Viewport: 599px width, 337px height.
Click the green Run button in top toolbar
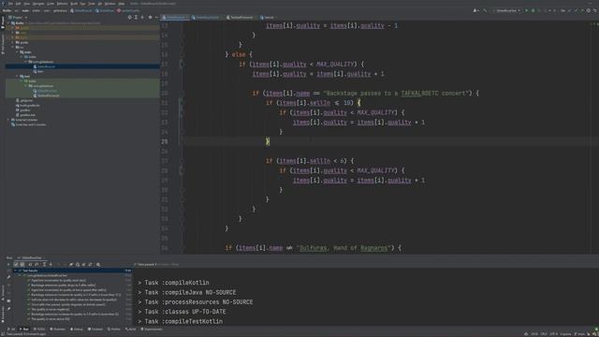click(526, 10)
